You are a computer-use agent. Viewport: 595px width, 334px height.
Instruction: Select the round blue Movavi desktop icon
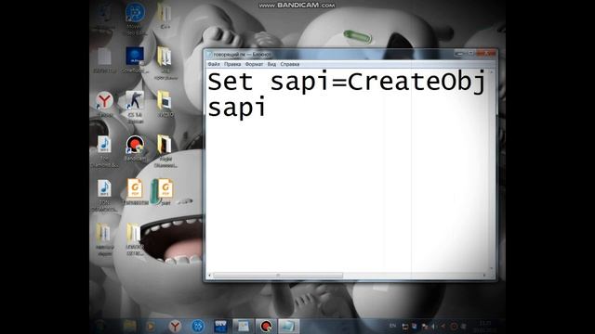click(x=136, y=12)
